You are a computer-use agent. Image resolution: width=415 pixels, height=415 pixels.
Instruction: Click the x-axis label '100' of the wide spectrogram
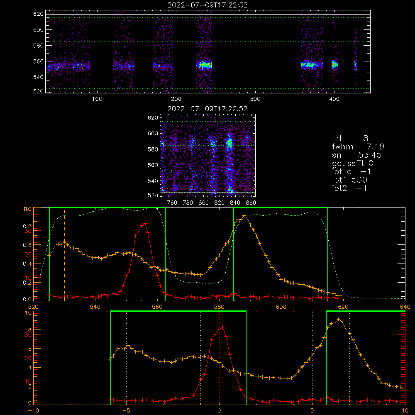pos(97,99)
